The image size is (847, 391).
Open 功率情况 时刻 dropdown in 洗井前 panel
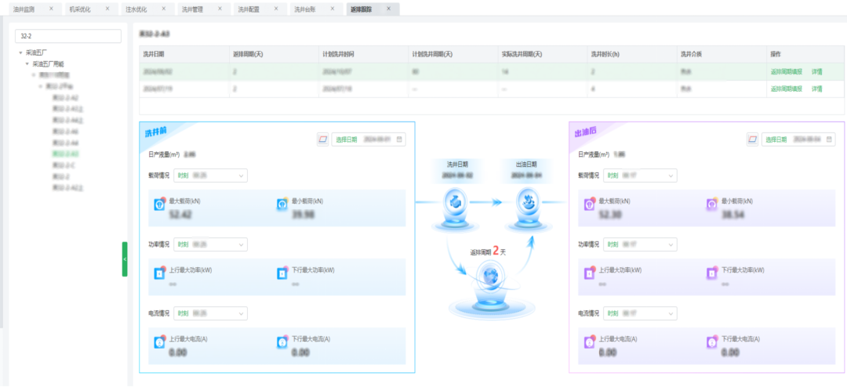pyautogui.click(x=209, y=244)
